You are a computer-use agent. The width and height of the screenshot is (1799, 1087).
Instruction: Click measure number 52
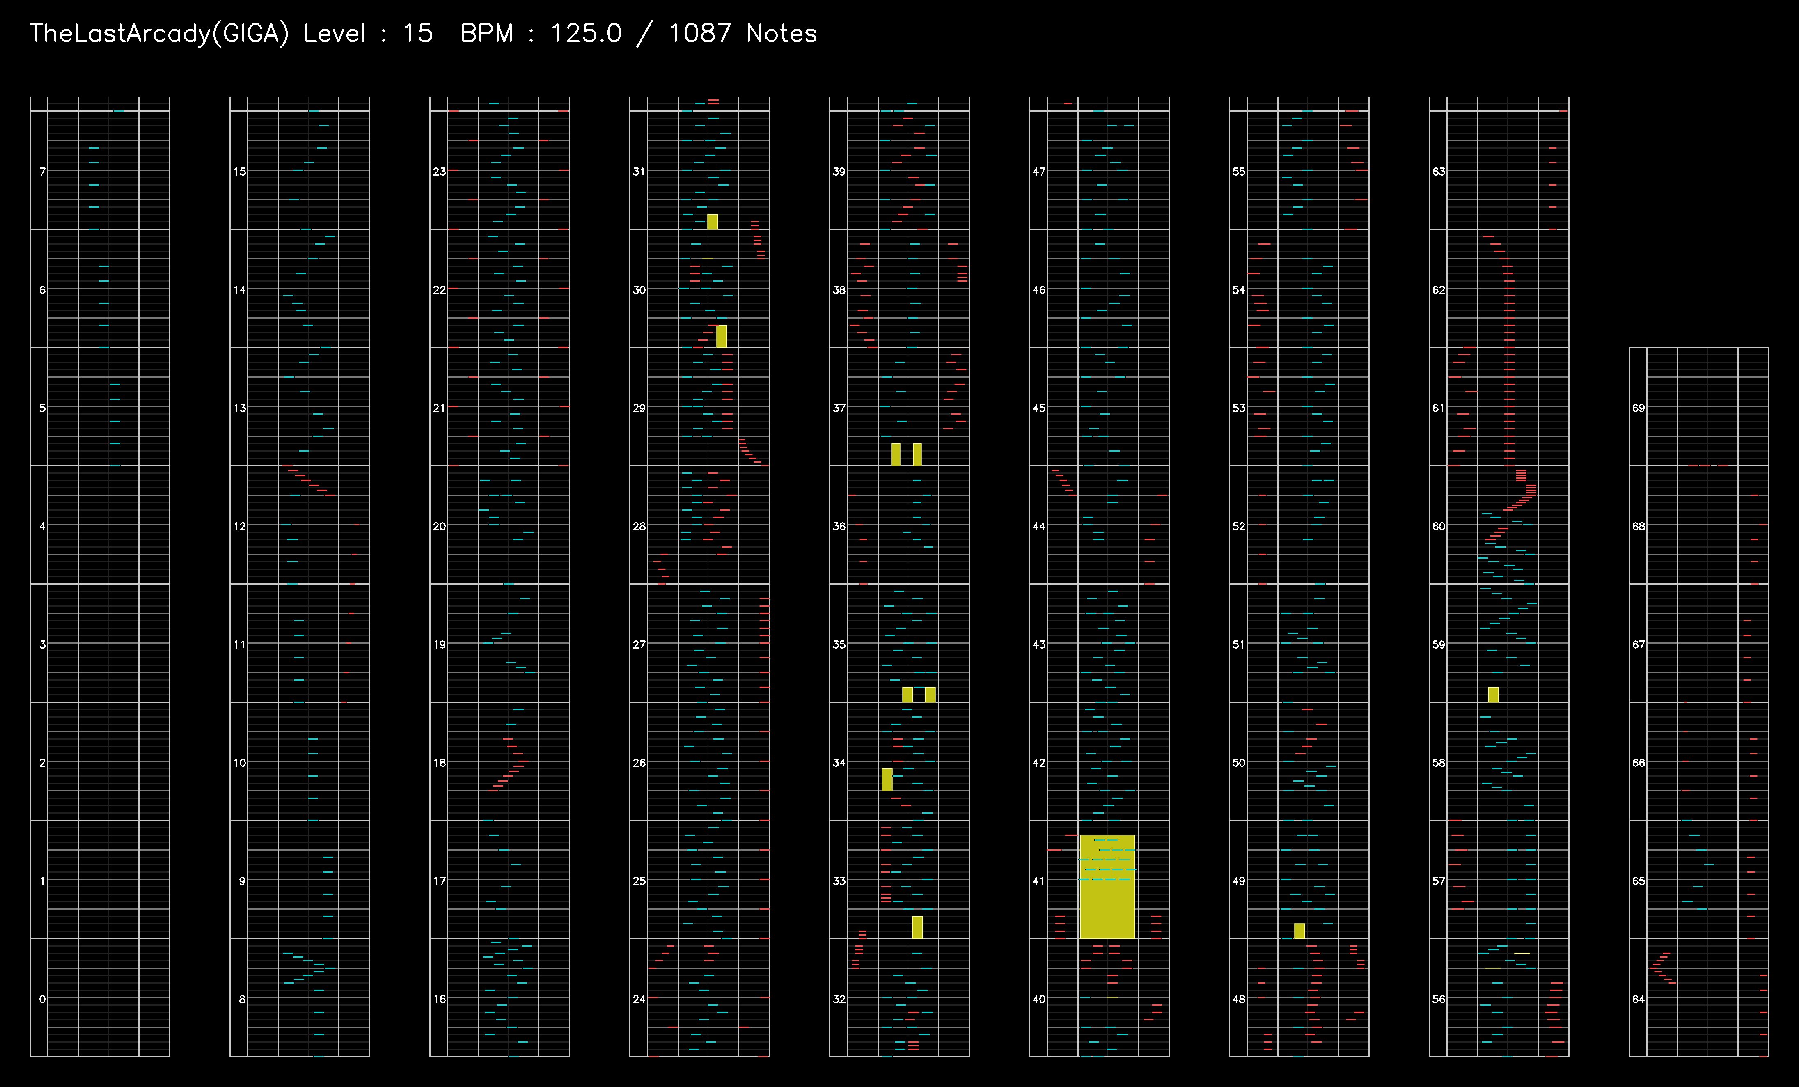pos(1239,525)
